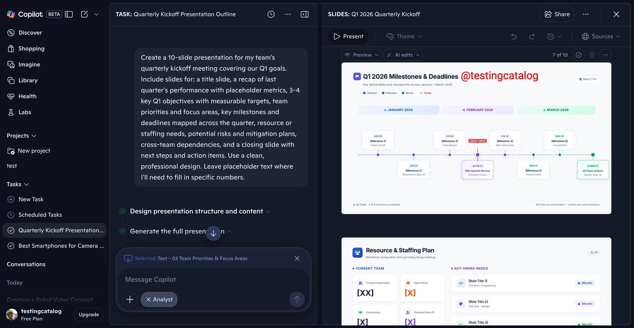Open Health from the sidebar
The image size is (634, 328).
pyautogui.click(x=27, y=96)
